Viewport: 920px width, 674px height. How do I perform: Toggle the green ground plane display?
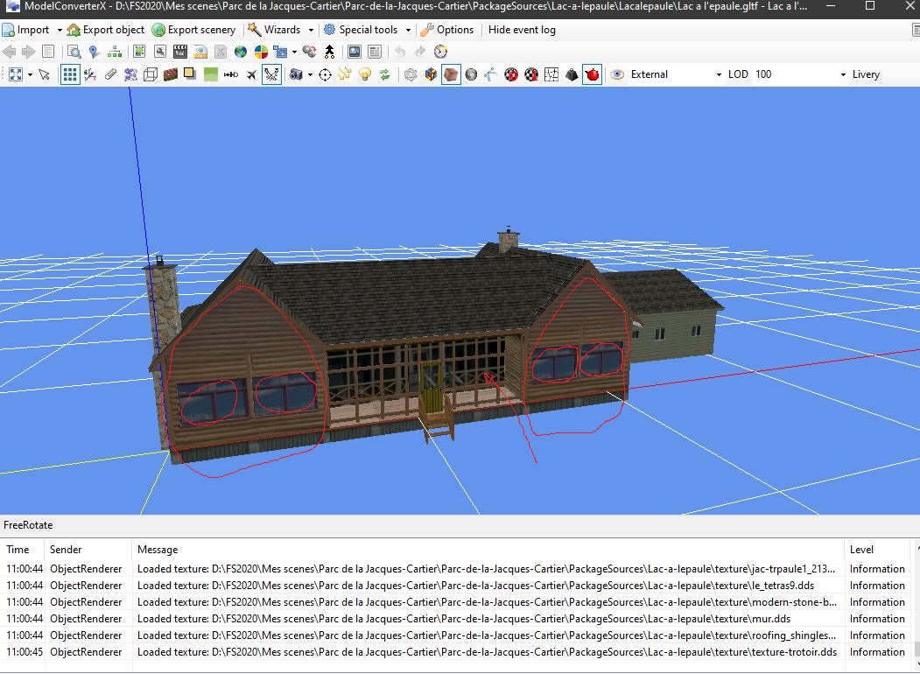(x=211, y=74)
